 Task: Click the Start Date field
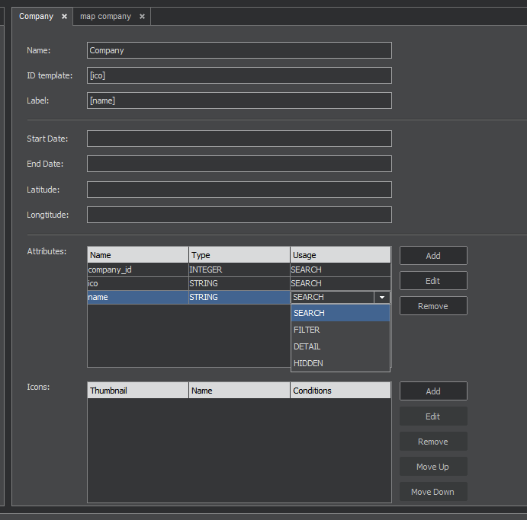coord(239,139)
